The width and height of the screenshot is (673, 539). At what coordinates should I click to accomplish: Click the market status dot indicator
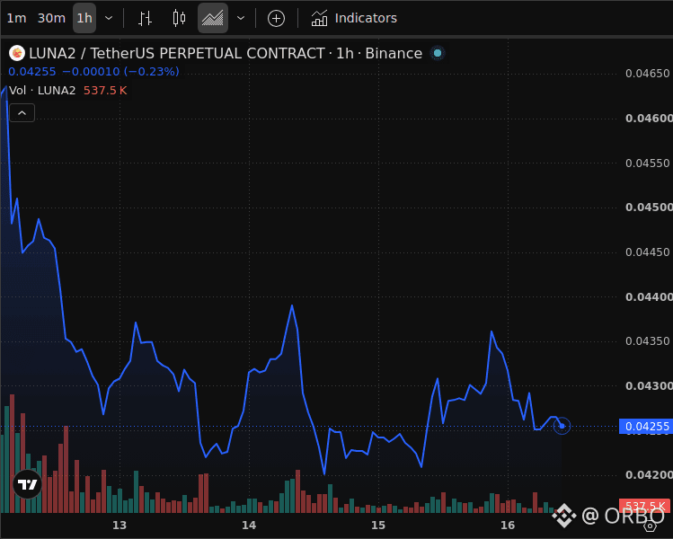pos(438,53)
